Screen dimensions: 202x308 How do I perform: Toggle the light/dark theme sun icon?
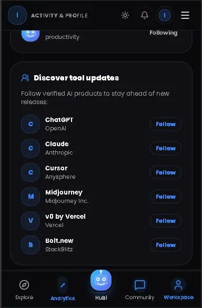(x=125, y=15)
